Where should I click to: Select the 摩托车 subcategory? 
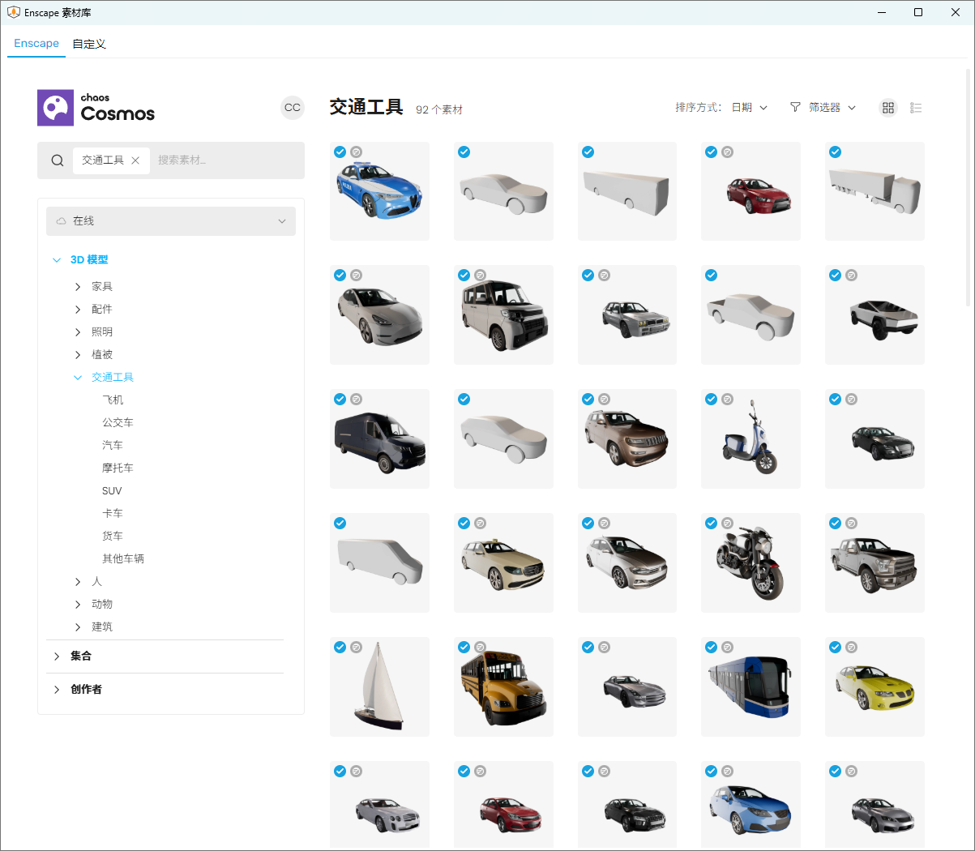click(118, 468)
